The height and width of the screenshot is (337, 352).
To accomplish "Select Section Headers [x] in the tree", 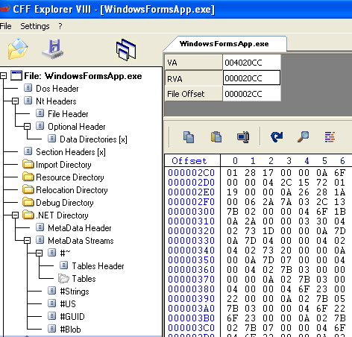I will pyautogui.click(x=71, y=152).
